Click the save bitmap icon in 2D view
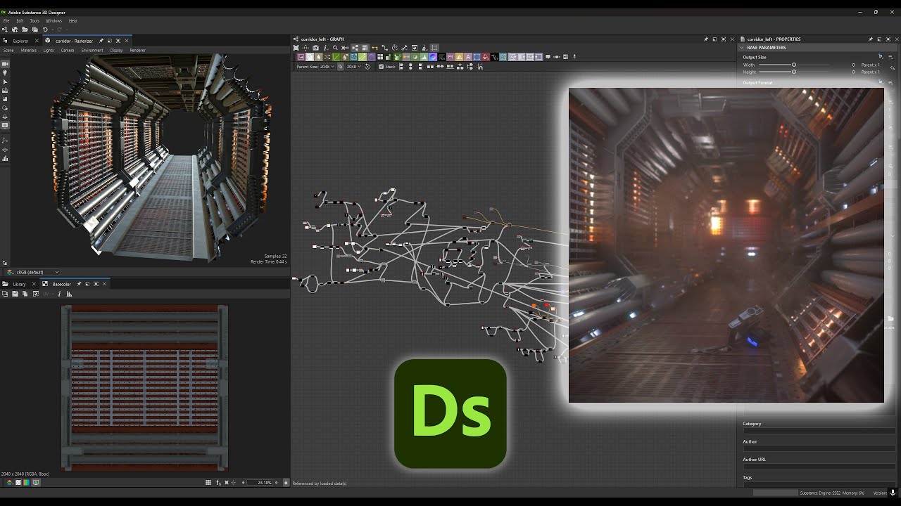Viewport: 901px width, 506px height. point(15,294)
